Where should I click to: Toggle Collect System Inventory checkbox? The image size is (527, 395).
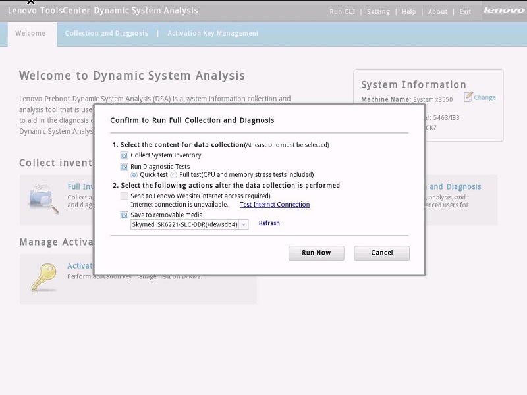pos(125,155)
